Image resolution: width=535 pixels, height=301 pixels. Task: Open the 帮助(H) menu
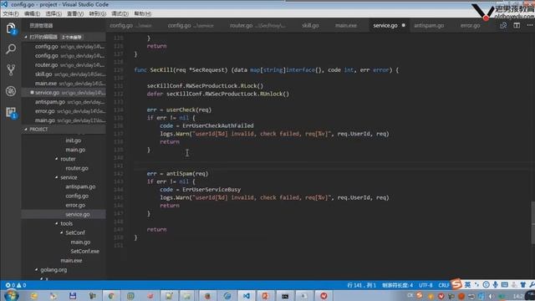click(143, 13)
